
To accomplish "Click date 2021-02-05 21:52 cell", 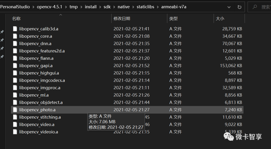I will (x=131, y=66).
